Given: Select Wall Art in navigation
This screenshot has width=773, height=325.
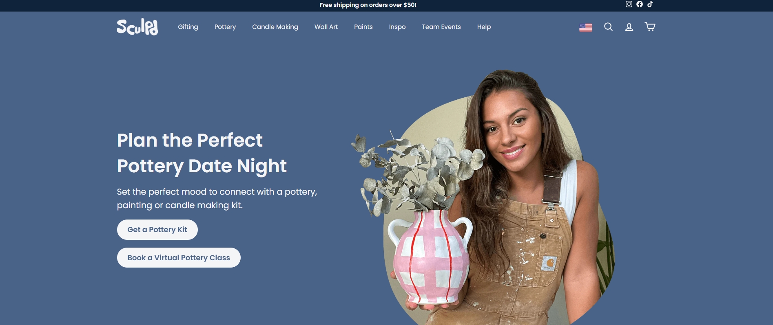Looking at the screenshot, I should 326,27.
